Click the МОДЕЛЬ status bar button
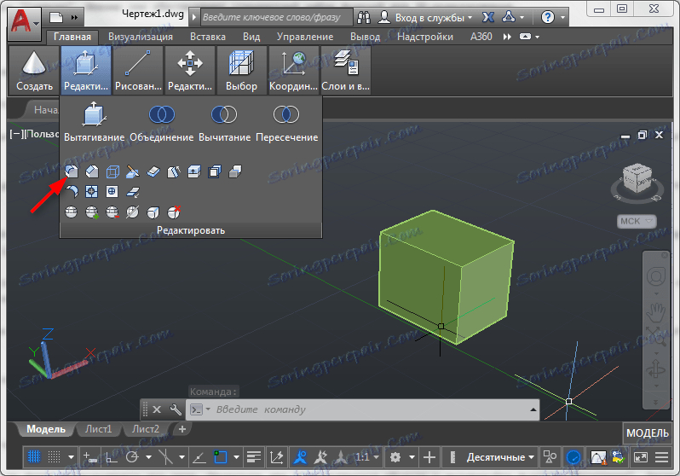The width and height of the screenshot is (680, 476). (x=648, y=433)
